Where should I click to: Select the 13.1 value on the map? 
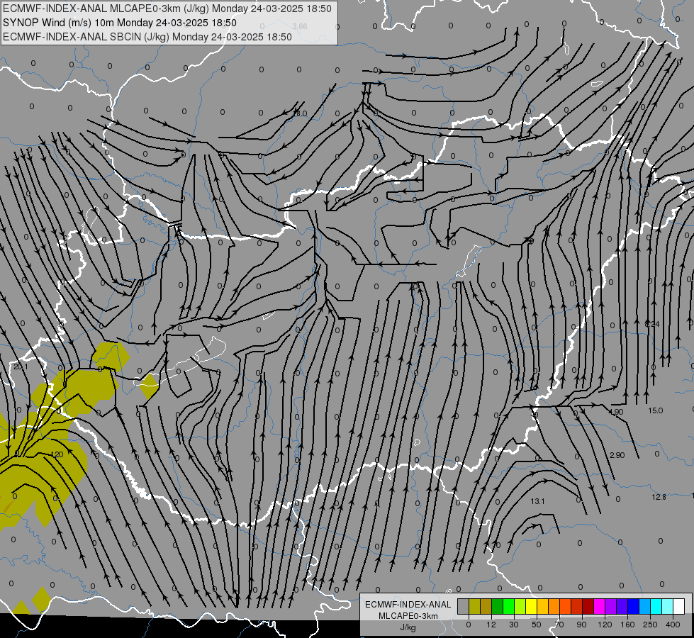pyautogui.click(x=537, y=501)
